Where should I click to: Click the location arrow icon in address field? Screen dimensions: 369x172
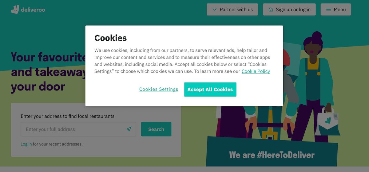pos(129,129)
